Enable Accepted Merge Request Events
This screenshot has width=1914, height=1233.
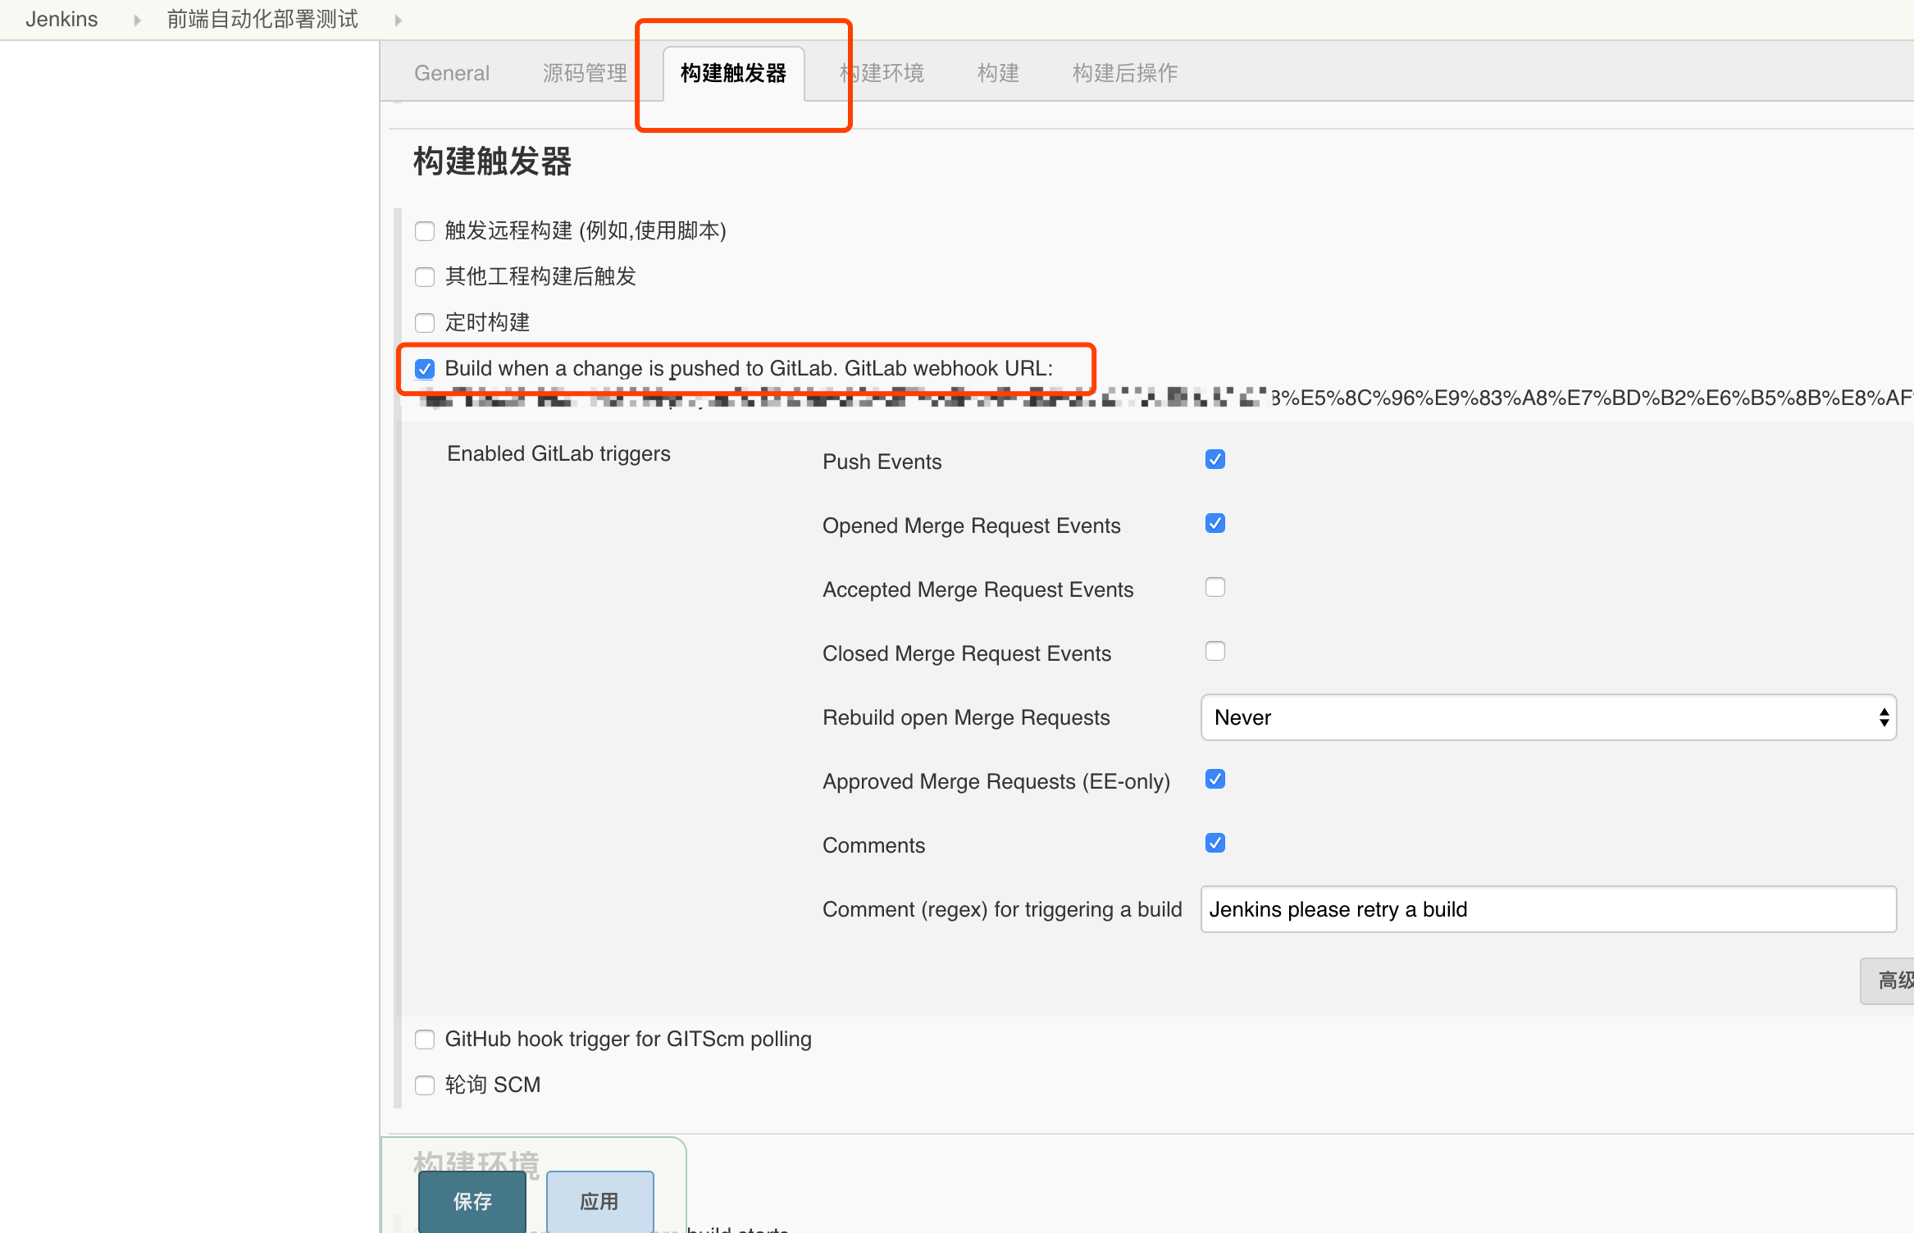(x=1215, y=587)
